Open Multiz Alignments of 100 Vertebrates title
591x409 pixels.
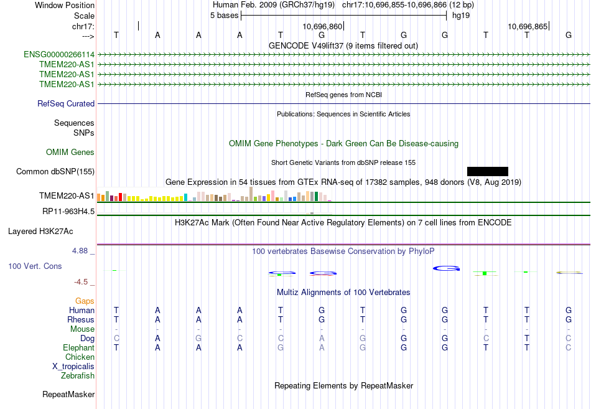(343, 293)
